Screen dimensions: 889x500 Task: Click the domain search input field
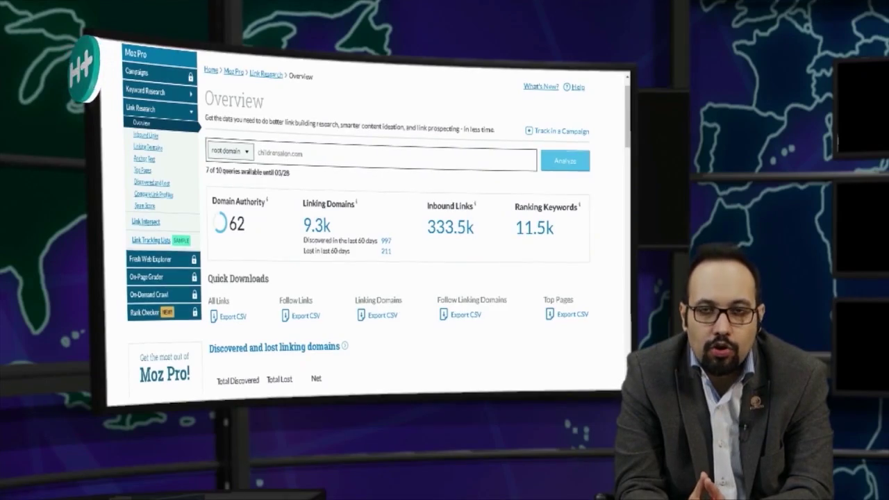[x=395, y=158]
